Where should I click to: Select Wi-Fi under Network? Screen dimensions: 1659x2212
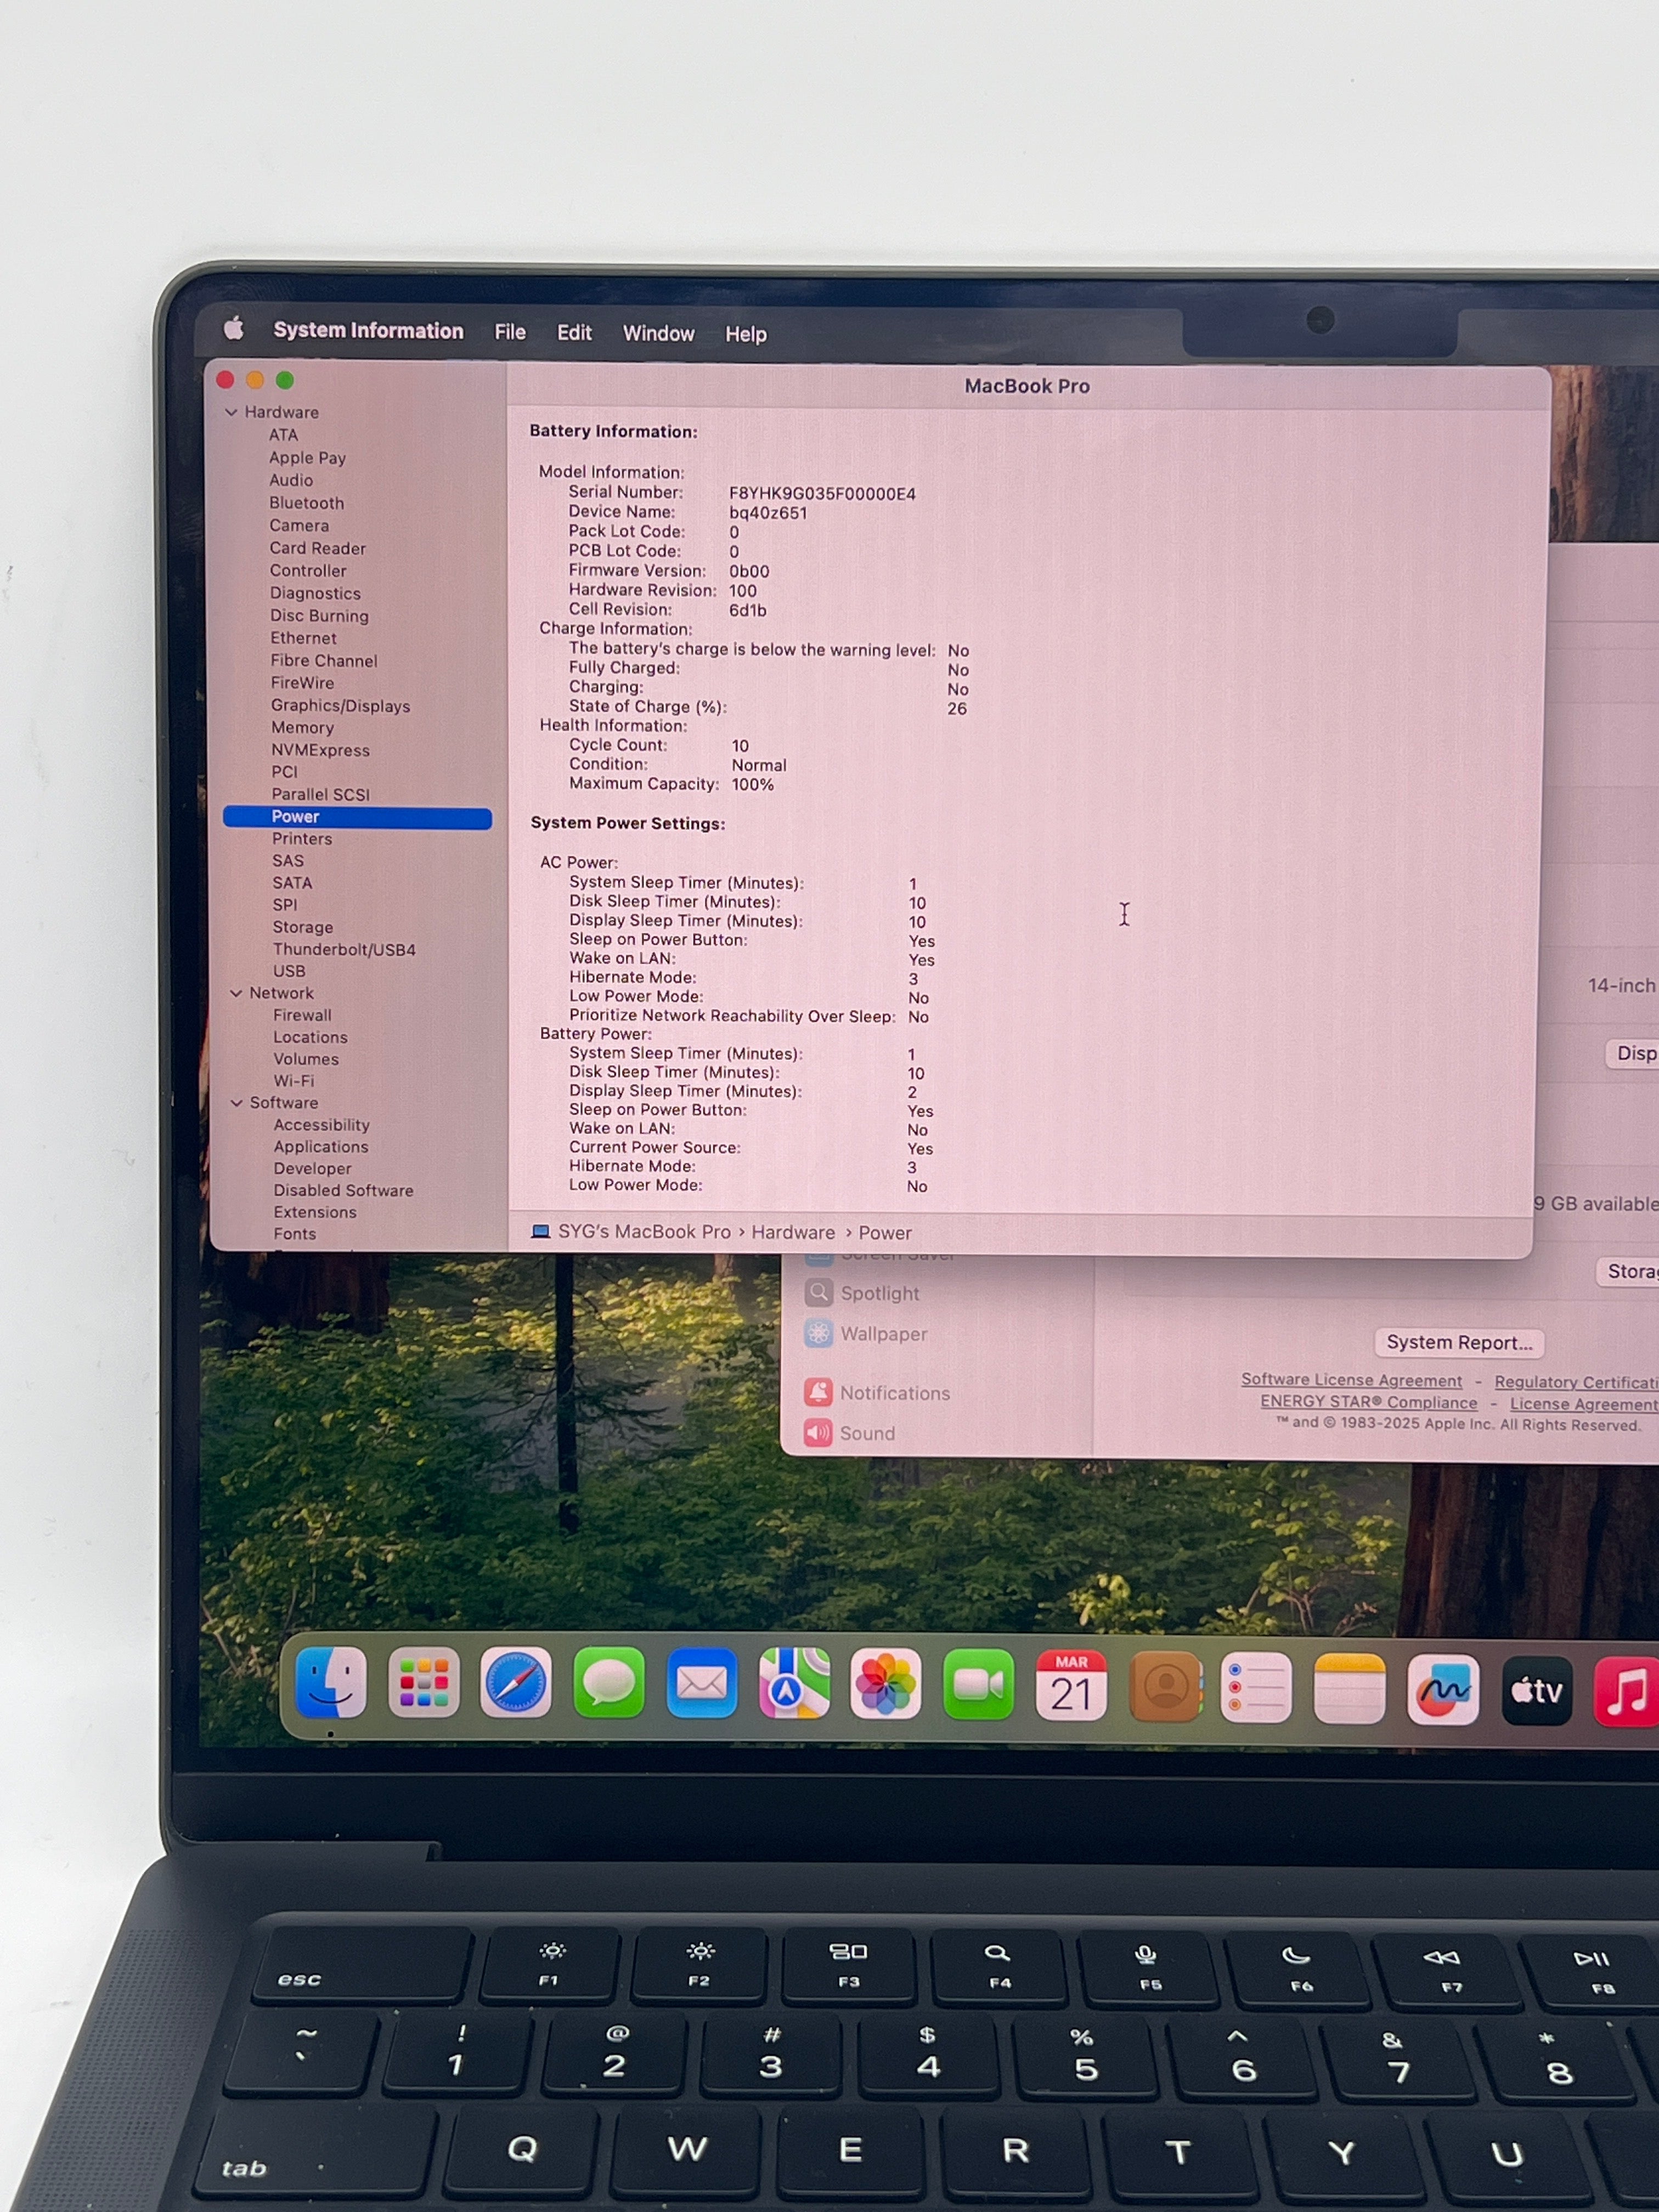294,1081
